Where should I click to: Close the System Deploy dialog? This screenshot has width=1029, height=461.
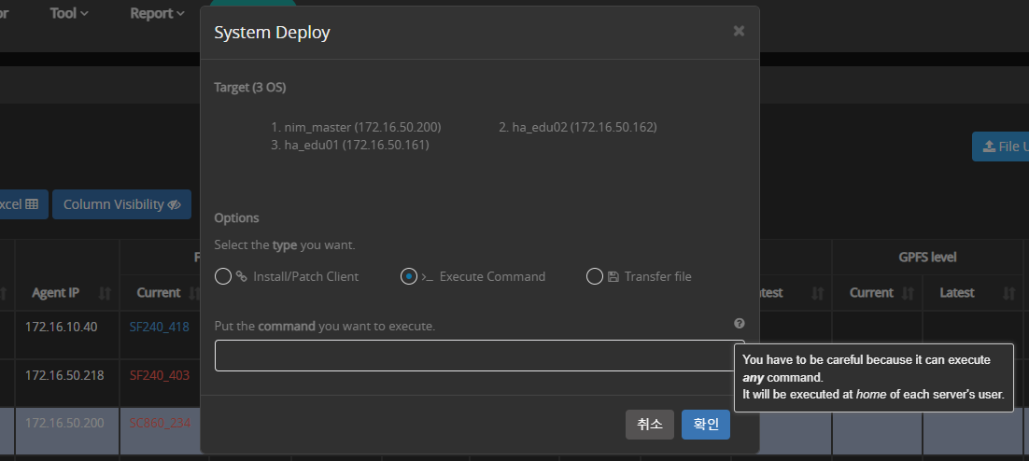click(x=739, y=32)
